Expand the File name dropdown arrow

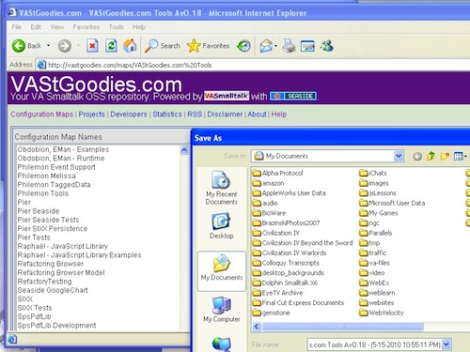[446, 344]
